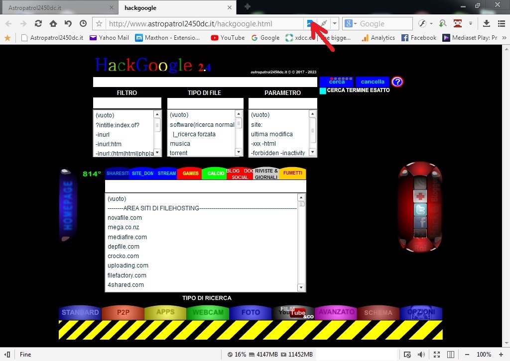
Task: Click the Flash plugin icon in toolbar
Action: click(x=422, y=23)
